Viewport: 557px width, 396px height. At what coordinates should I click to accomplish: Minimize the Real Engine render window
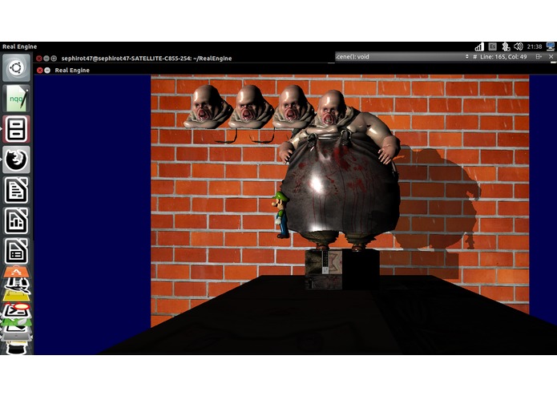point(47,71)
